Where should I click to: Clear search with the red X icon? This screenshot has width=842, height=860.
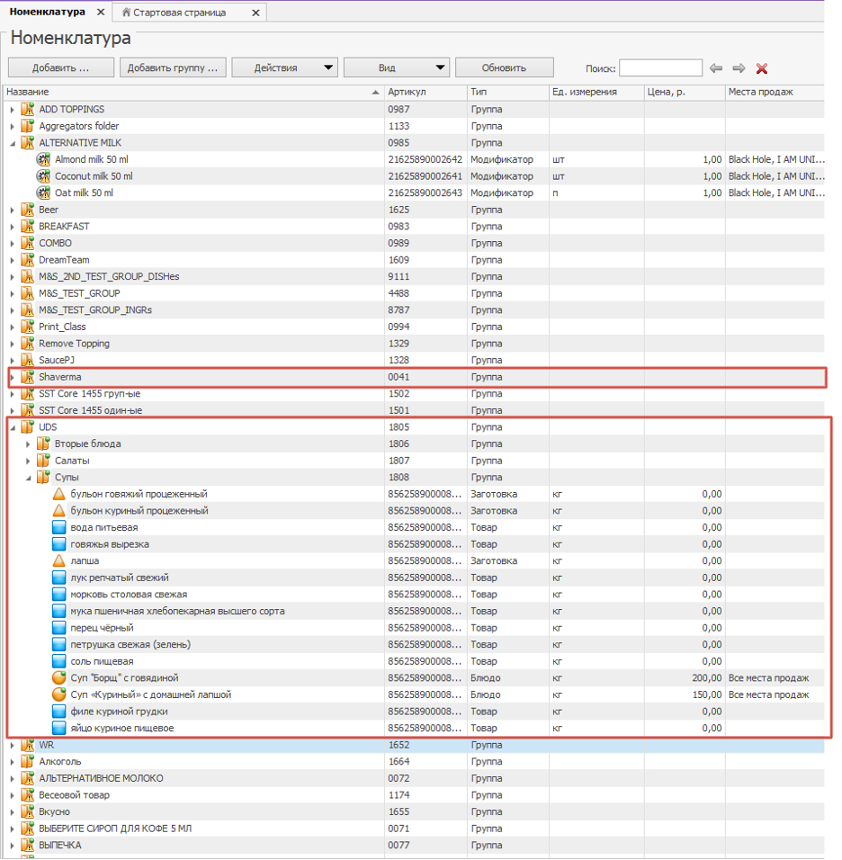click(x=761, y=68)
